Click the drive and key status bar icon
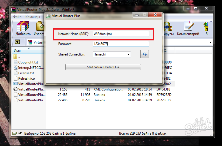Image resolution: width=222 pixels, height=146 pixels. 17,133
